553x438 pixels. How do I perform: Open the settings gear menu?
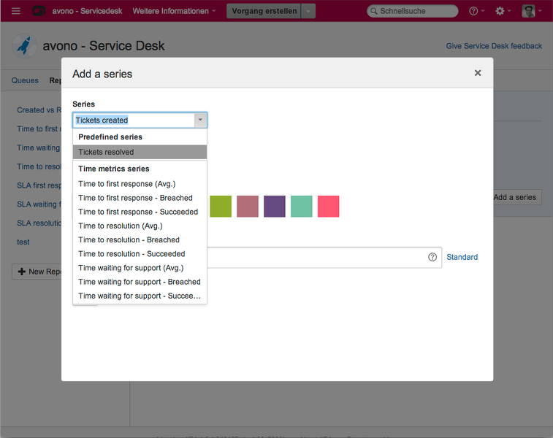coord(500,11)
